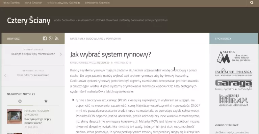This screenshot has width=259, height=134.
Task: Click the Izolacje Polska sponsor logo
Action: (x=233, y=72)
